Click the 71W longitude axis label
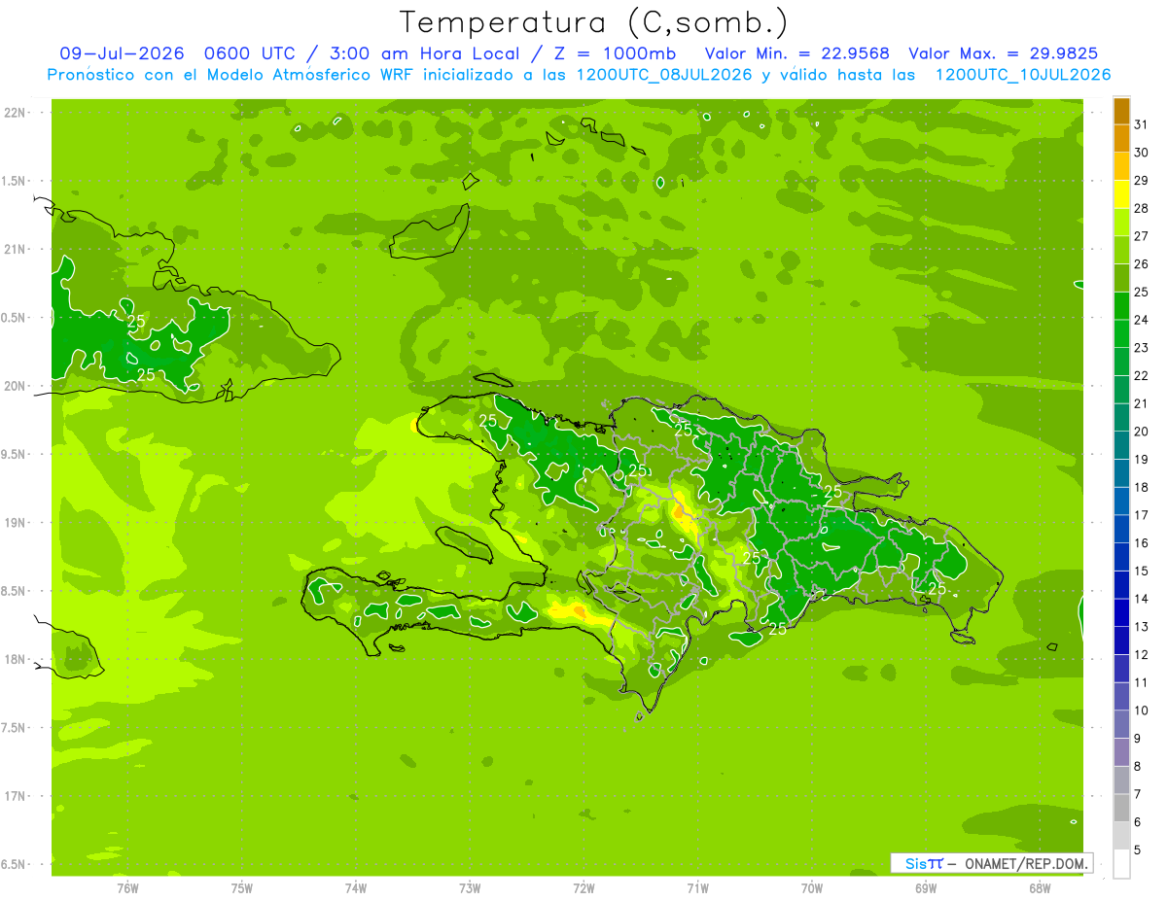Image resolution: width=1167 pixels, height=901 pixels. pos(697,888)
